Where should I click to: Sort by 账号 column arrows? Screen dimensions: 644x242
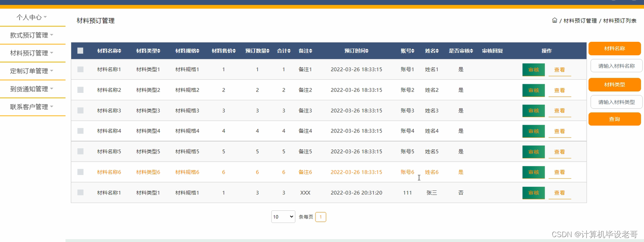point(413,51)
